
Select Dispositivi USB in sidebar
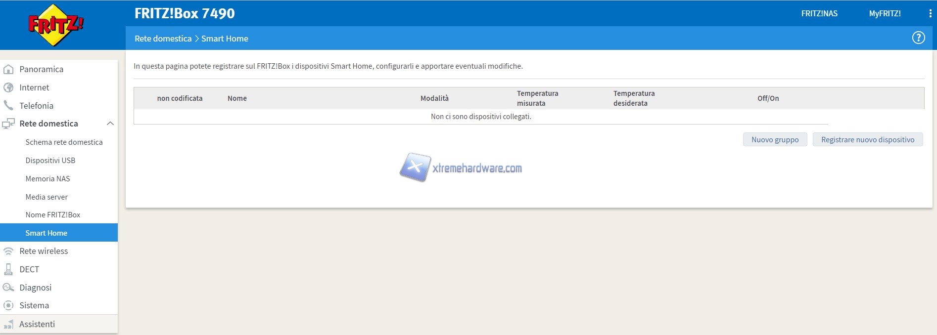point(50,161)
